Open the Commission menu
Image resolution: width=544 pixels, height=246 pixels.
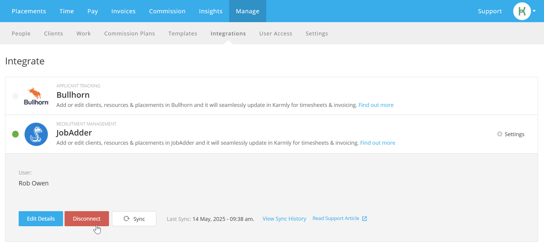(167, 11)
